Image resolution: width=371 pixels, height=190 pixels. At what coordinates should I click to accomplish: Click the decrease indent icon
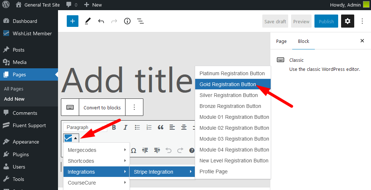145,150
